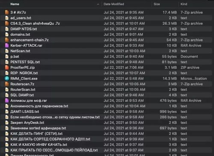The height and width of the screenshot is (156, 214).
Task: Click the DAMP NTDS.txt document icon
Action: pyautogui.click(x=7, y=29)
